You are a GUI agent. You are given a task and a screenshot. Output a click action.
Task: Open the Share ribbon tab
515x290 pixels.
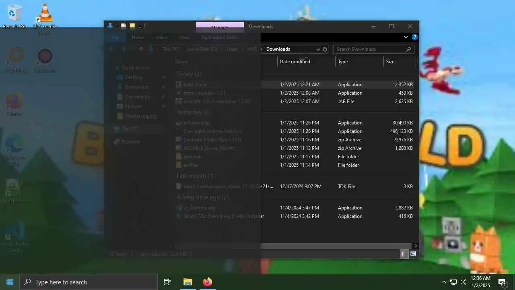coord(161,37)
